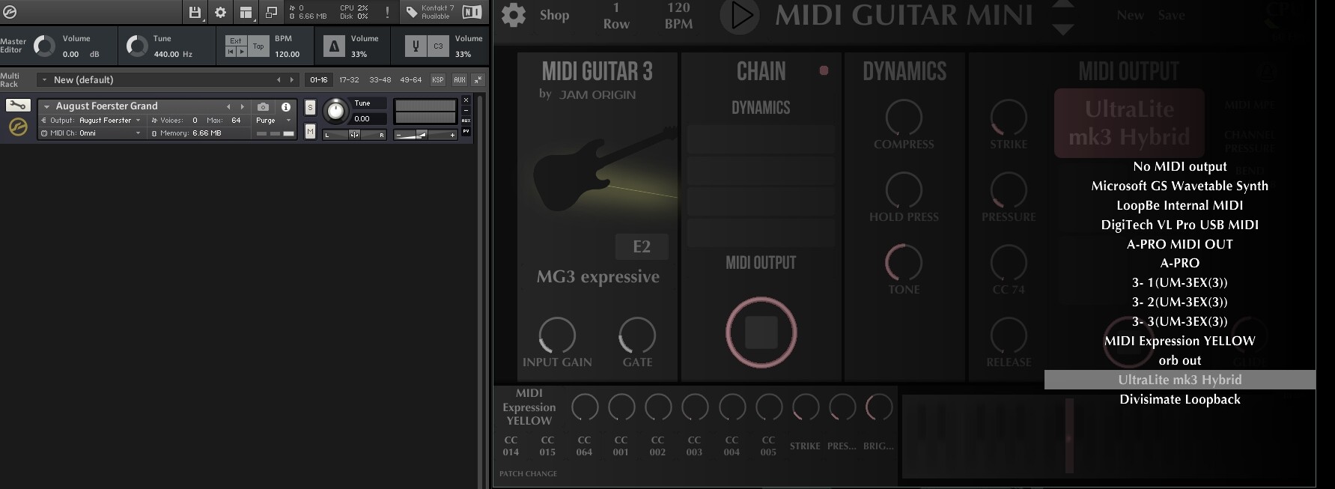This screenshot has width=1335, height=489.
Task: Click the Kontakt transport rewind button
Action: click(231, 52)
